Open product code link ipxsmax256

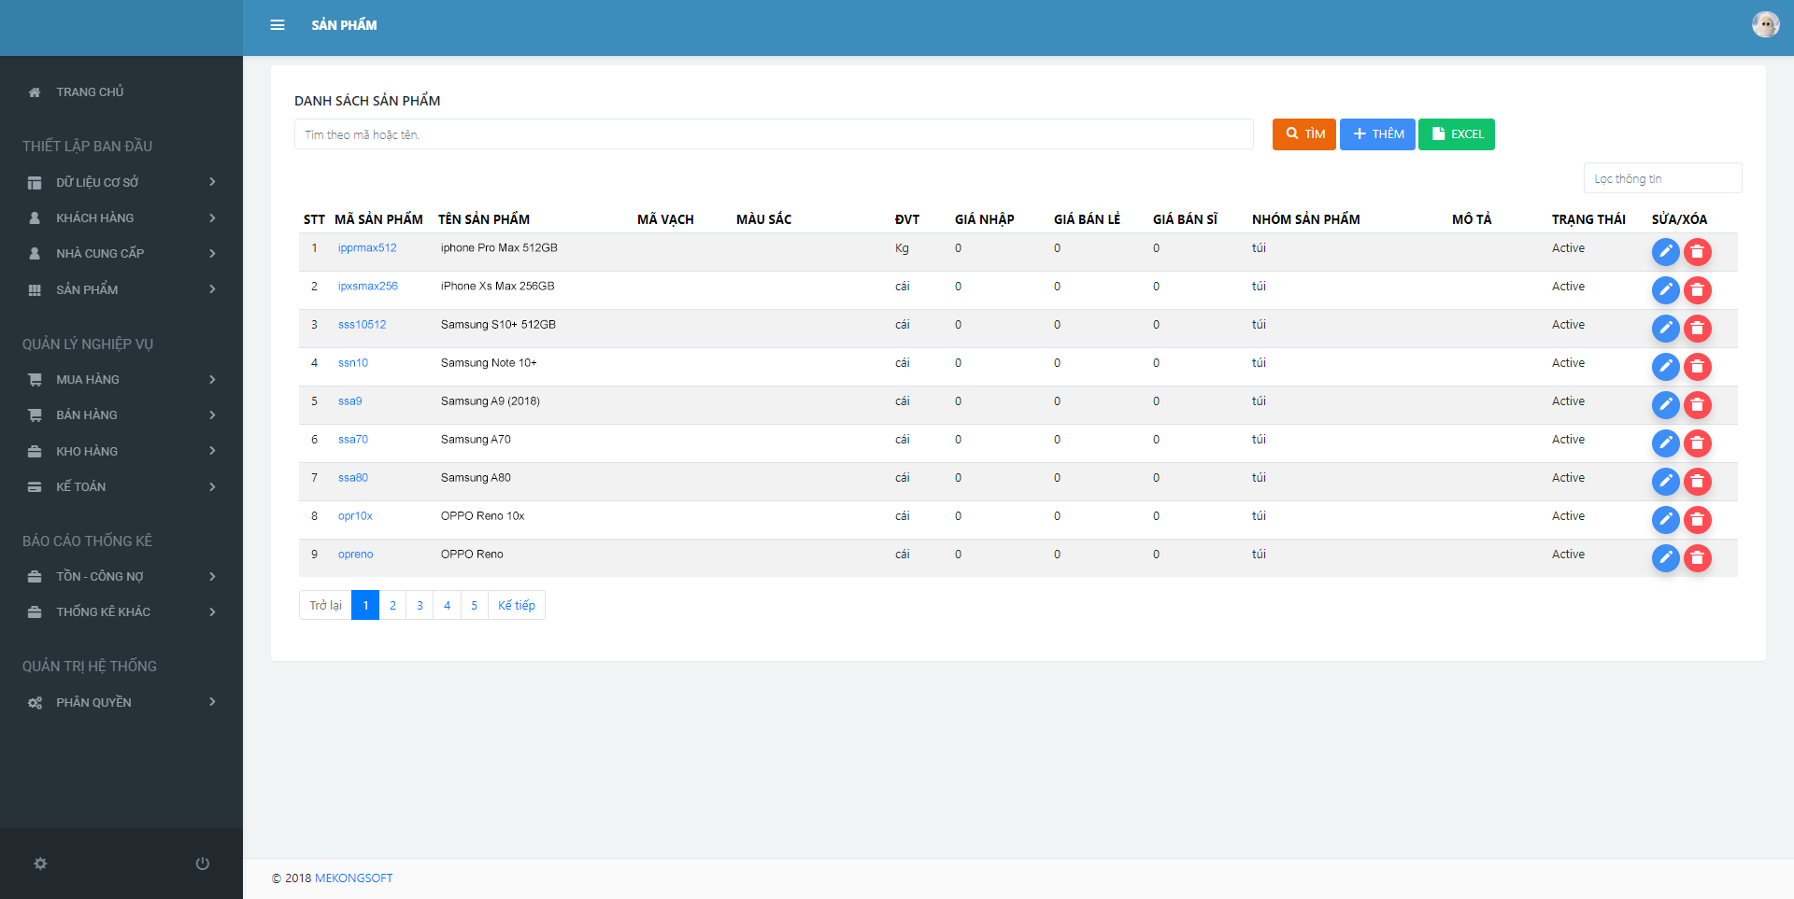368,287
